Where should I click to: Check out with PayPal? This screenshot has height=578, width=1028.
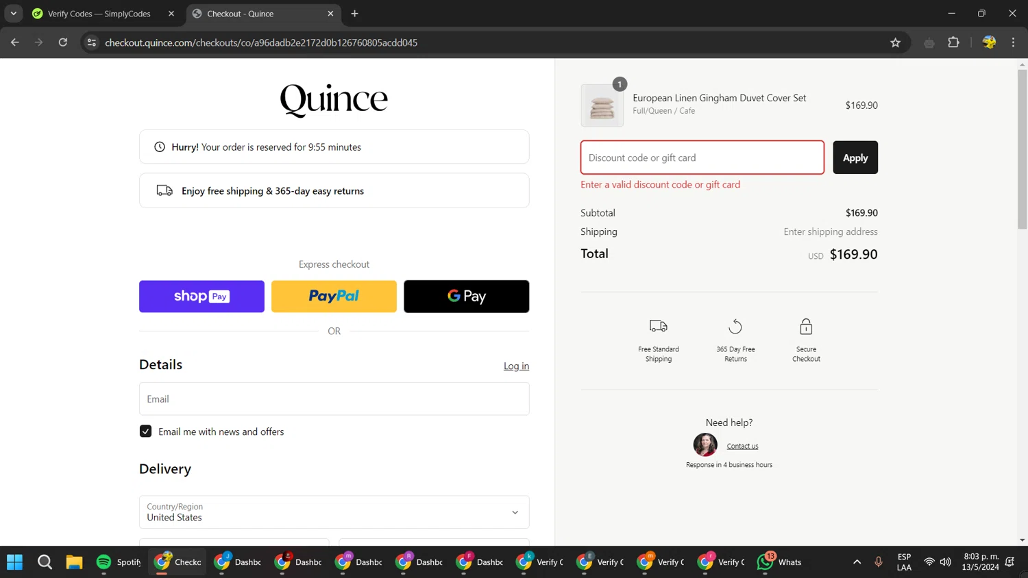(x=334, y=297)
